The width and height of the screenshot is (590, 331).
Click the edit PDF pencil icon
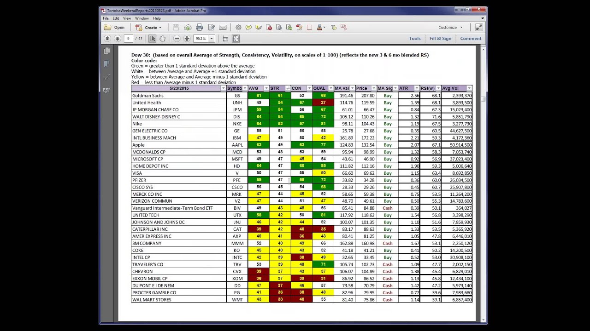[x=211, y=28]
